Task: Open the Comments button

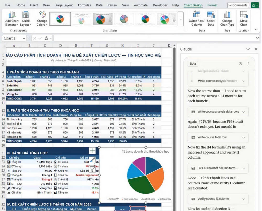Action: point(238,5)
